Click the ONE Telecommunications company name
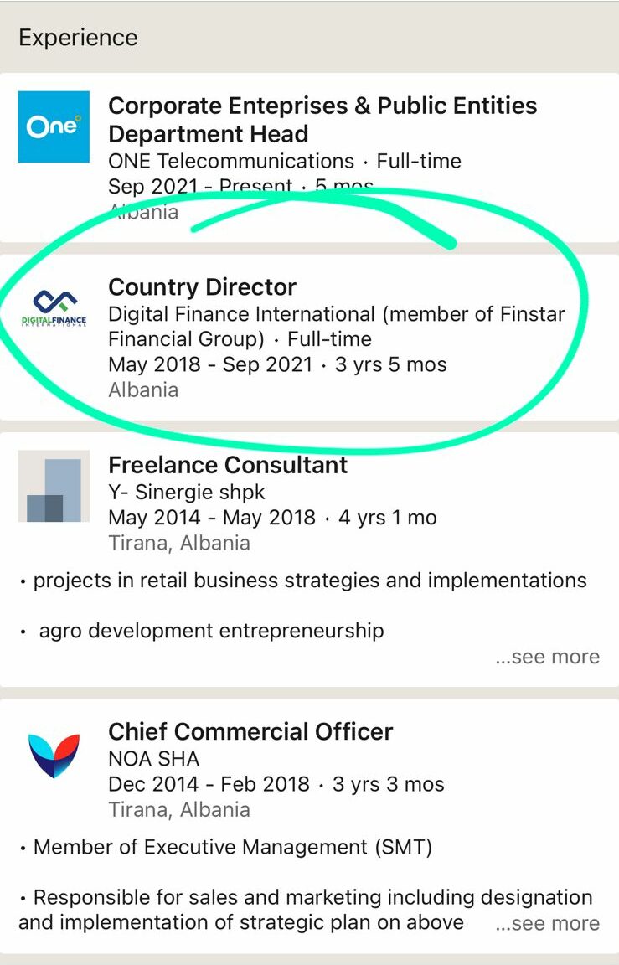This screenshot has width=619, height=965. pyautogui.click(x=231, y=161)
